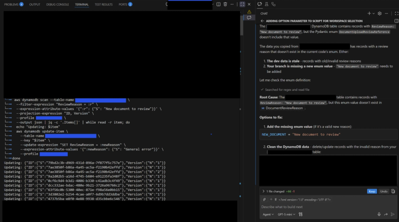399x222 pixels.
Task: Expand the new chat dropdown arrow
Action: (x=374, y=13)
